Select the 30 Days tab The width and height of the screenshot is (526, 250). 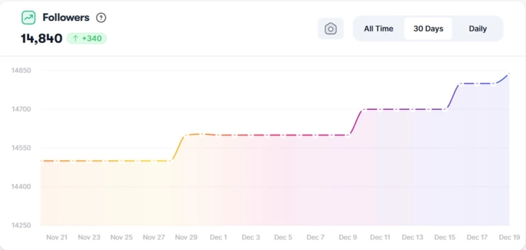pos(428,28)
